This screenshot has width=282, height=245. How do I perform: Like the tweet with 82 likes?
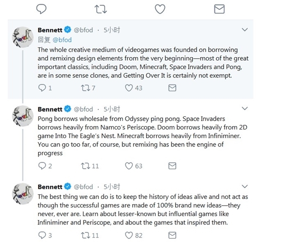coord(129,235)
